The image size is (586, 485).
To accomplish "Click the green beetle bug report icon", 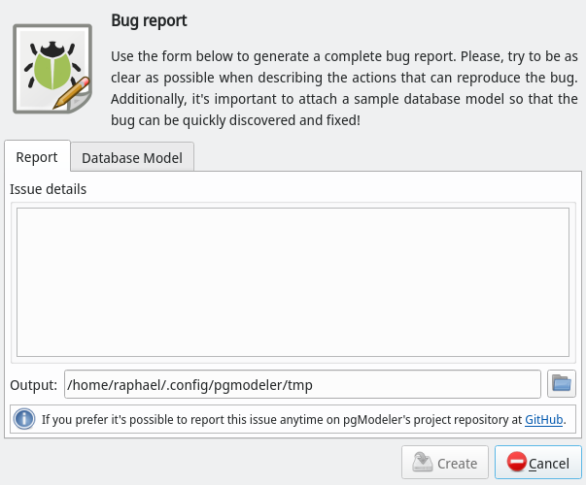I will (52, 69).
